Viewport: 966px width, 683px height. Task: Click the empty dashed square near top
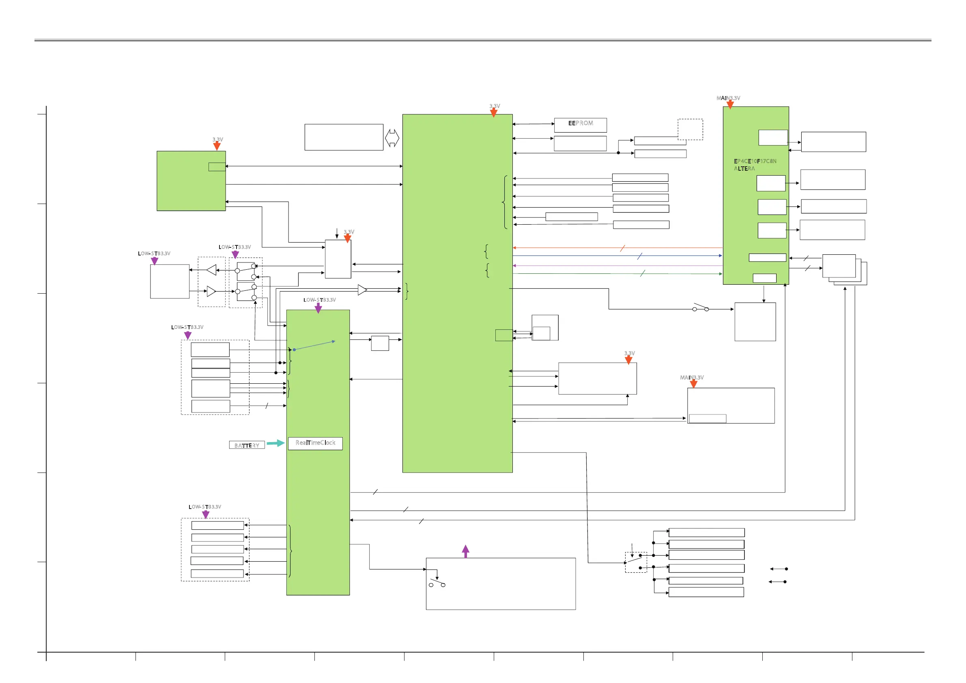click(x=690, y=129)
